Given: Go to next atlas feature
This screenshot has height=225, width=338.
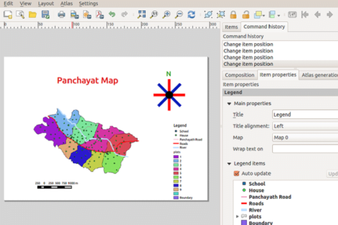Looking at the screenshot, I should [x=329, y=14].
